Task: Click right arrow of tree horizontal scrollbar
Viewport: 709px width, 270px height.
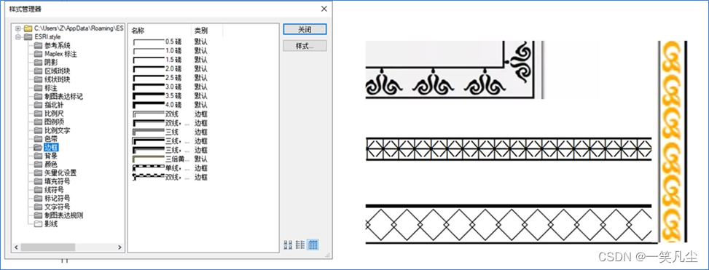Action: (x=120, y=247)
